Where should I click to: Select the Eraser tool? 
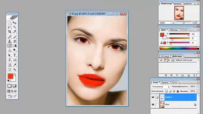(10, 46)
